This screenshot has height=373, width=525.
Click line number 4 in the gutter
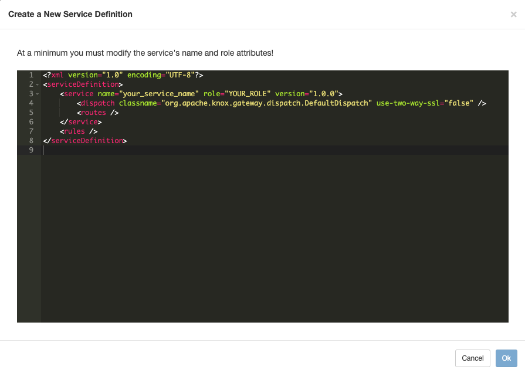click(31, 103)
